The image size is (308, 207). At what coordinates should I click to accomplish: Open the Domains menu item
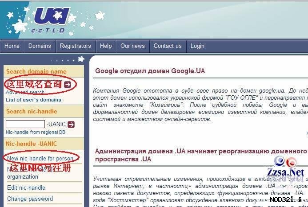(40, 46)
